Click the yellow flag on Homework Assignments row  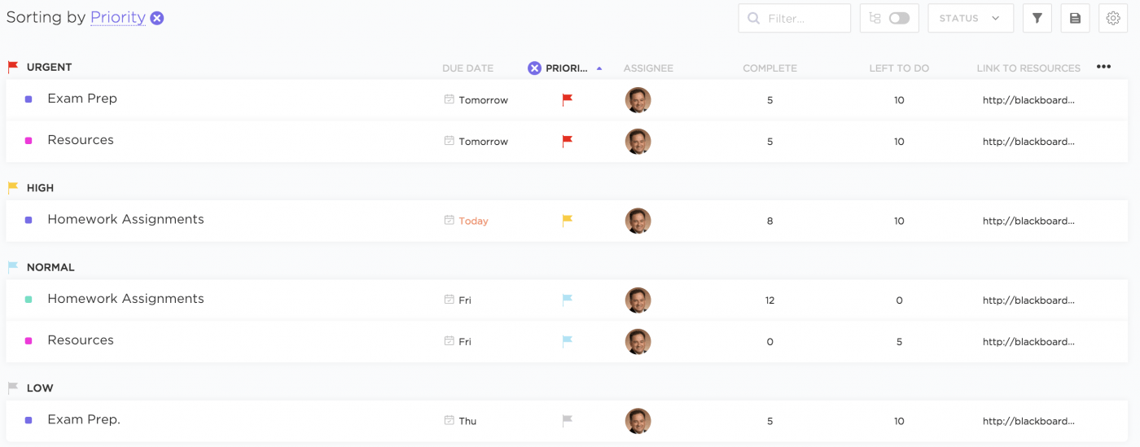pos(568,221)
